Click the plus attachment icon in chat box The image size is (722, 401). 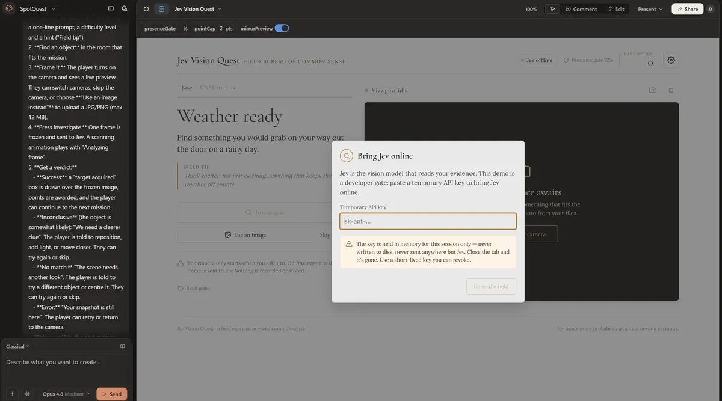(12, 394)
